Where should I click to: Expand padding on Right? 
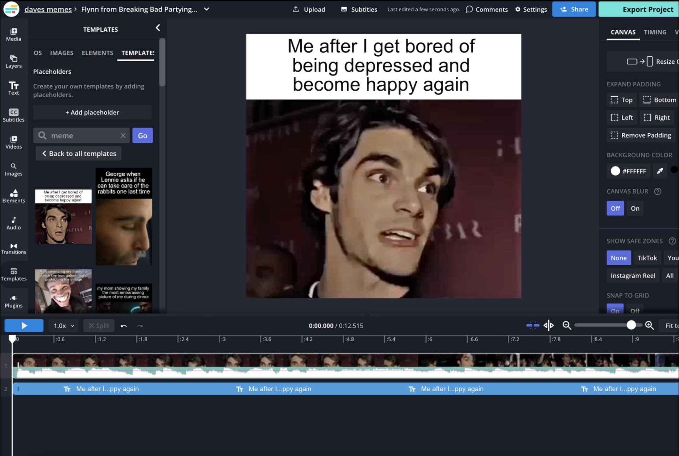[657, 118]
